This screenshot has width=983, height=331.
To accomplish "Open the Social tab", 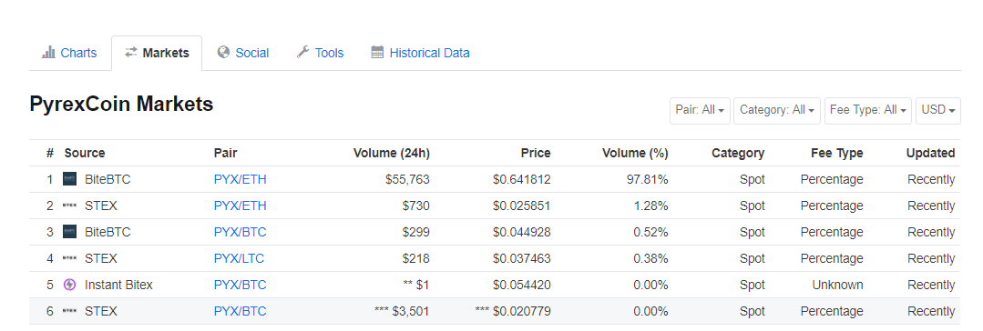I will [x=242, y=53].
